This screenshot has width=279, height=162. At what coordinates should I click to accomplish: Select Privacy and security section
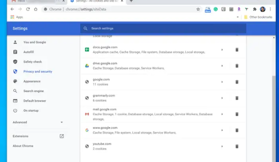coord(38,72)
